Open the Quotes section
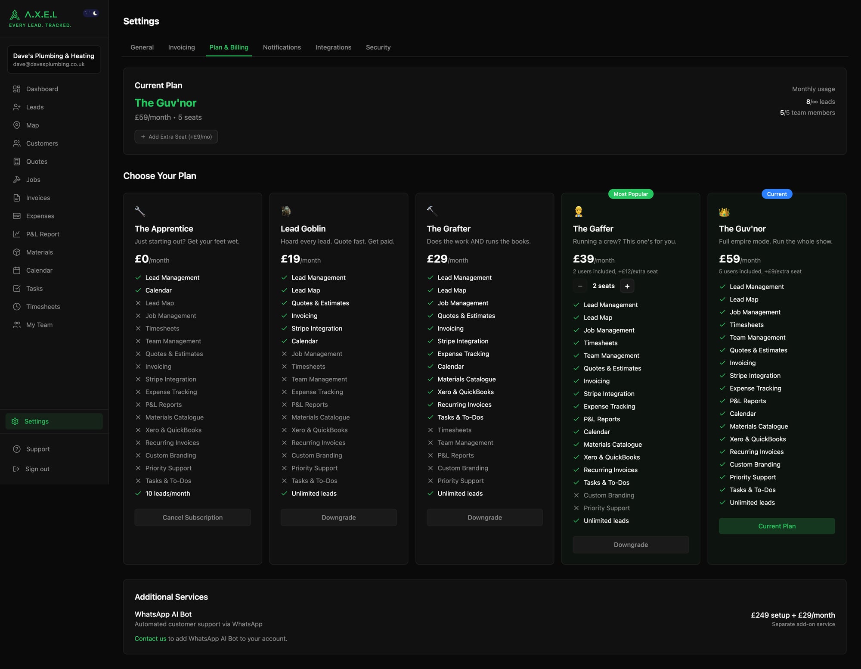Screen dimensions: 861x669 coord(36,161)
